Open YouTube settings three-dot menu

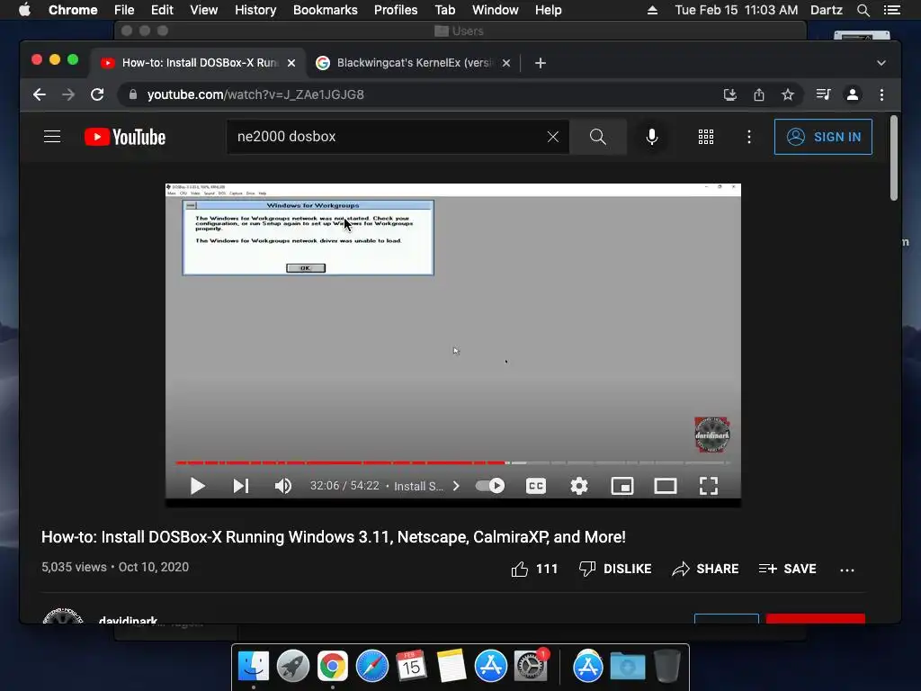click(749, 137)
